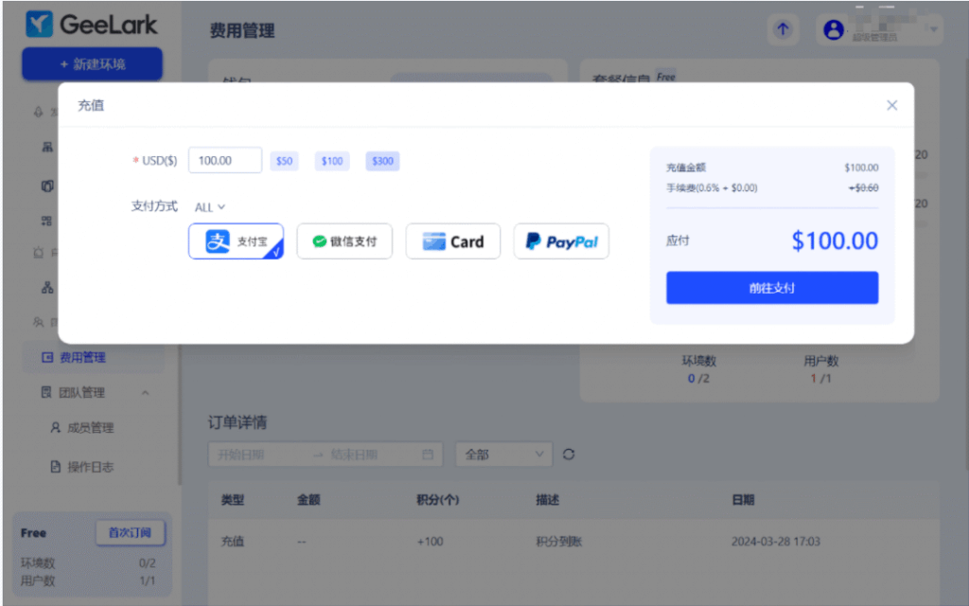Select the $300 preset amount
969x606 pixels.
[382, 161]
